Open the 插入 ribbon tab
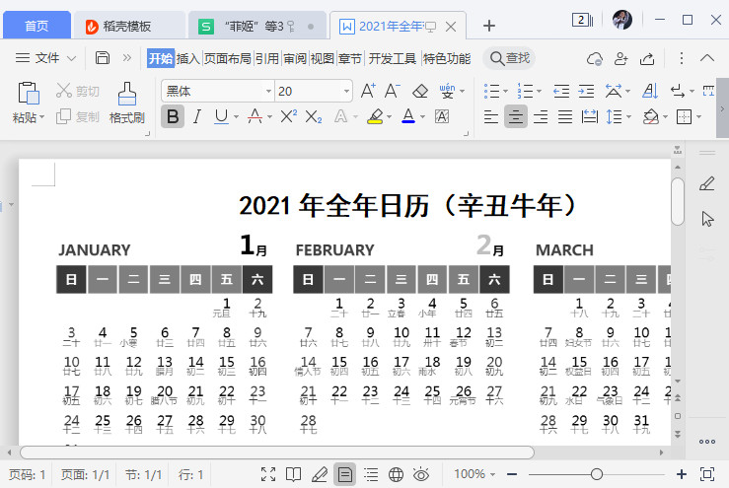 188,58
